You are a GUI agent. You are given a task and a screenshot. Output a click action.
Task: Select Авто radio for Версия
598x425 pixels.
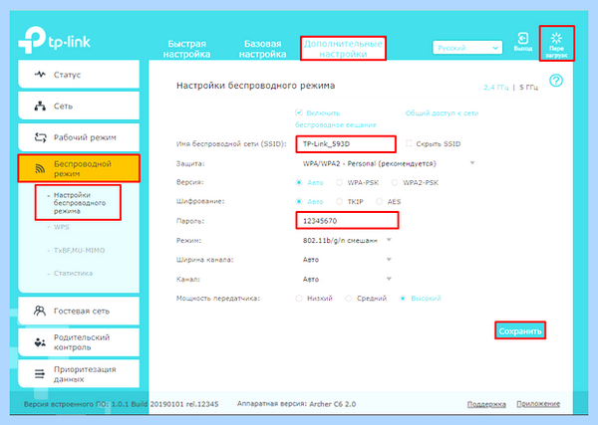click(299, 182)
